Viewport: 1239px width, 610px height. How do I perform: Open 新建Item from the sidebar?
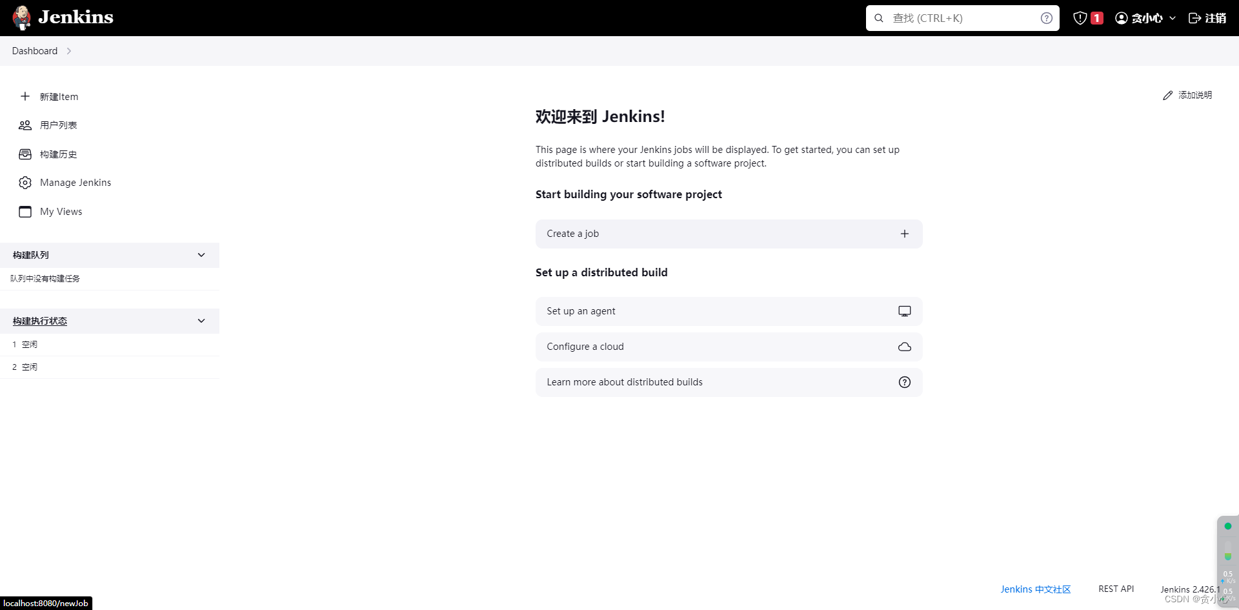(x=59, y=96)
